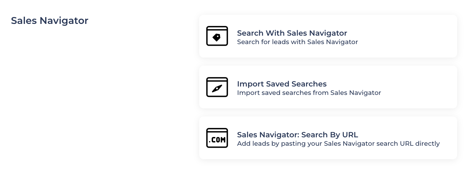Click the .COM text inside the third icon

(x=217, y=140)
